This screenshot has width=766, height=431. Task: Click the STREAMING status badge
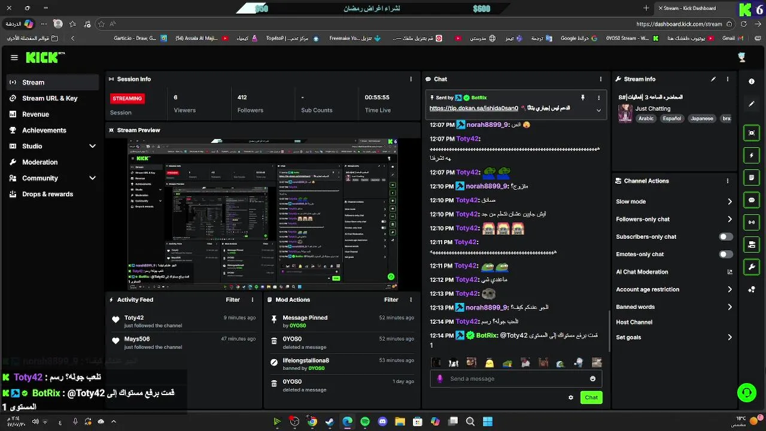tap(127, 98)
